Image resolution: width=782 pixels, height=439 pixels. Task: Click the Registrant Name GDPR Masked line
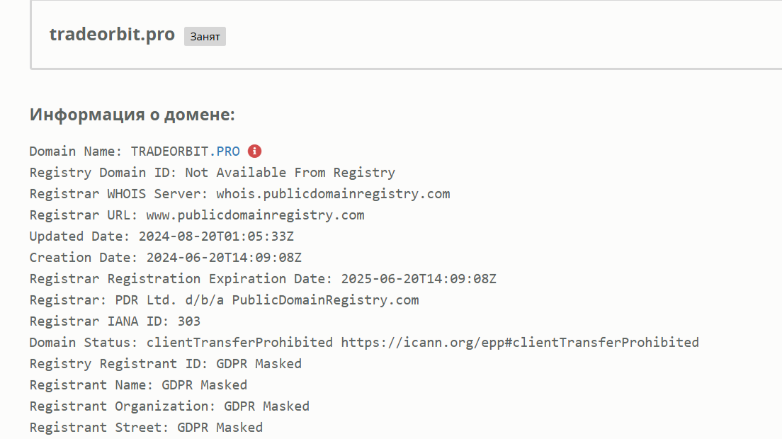138,385
